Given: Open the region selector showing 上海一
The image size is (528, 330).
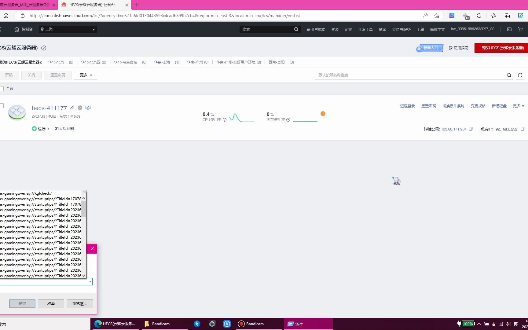Looking at the screenshot, I should point(68,29).
